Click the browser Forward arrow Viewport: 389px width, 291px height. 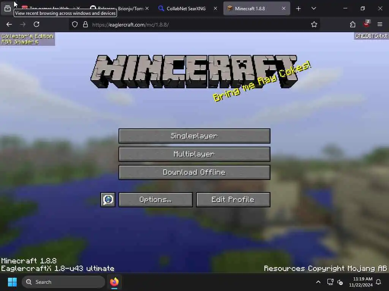[23, 24]
